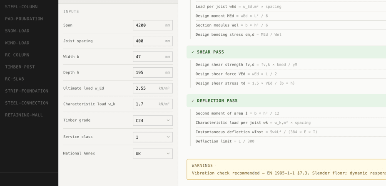The image size is (386, 186).
Task: Switch to the STEEL-CONNECTION calculator
Action: point(27,103)
